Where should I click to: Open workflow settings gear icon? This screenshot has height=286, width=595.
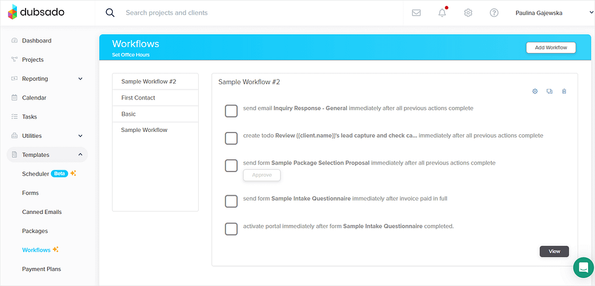[535, 91]
